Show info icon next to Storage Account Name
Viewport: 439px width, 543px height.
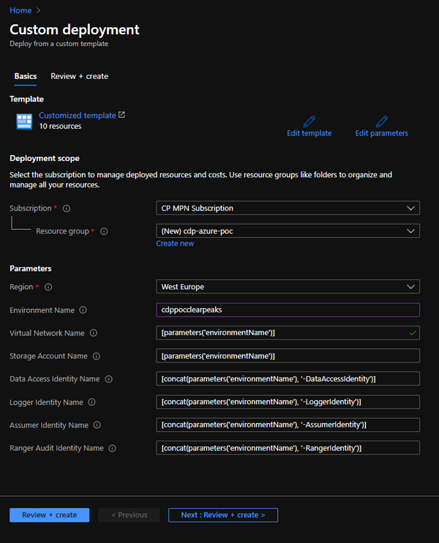(x=97, y=356)
